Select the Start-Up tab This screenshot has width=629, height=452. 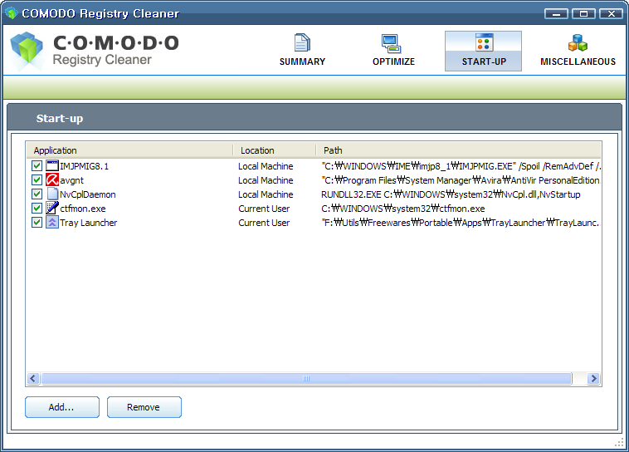(484, 51)
